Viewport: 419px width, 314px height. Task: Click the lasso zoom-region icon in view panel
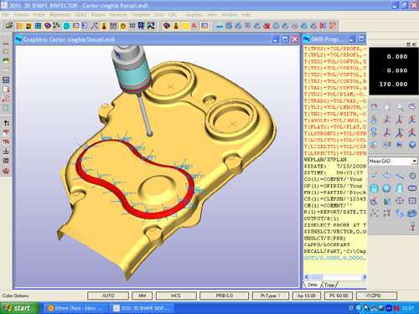click(x=412, y=106)
